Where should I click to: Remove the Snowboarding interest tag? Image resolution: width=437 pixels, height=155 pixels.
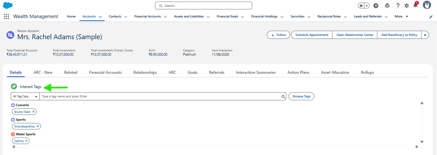(38, 126)
